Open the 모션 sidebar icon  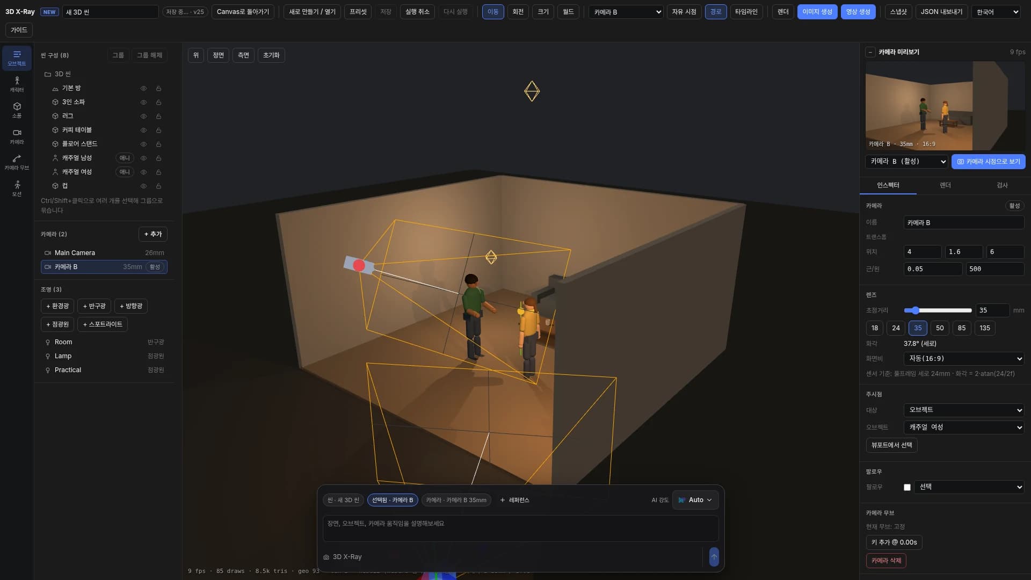pyautogui.click(x=17, y=189)
